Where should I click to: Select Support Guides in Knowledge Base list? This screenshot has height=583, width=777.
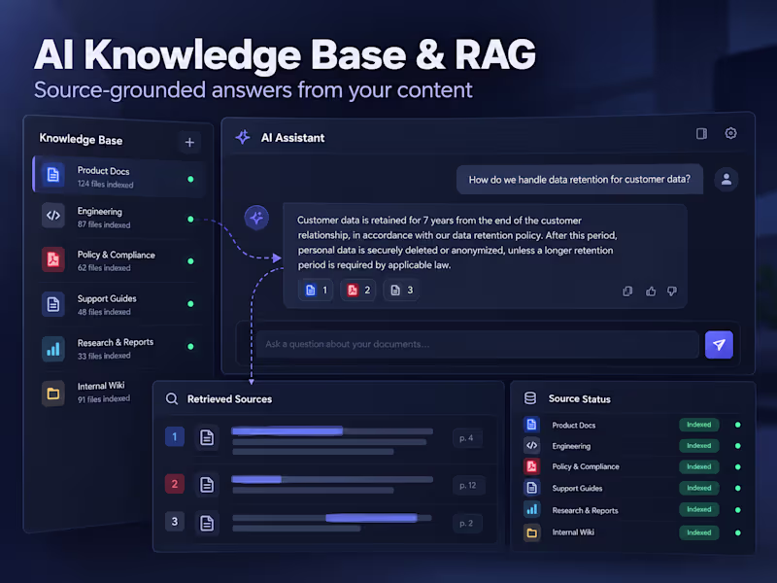coord(118,304)
